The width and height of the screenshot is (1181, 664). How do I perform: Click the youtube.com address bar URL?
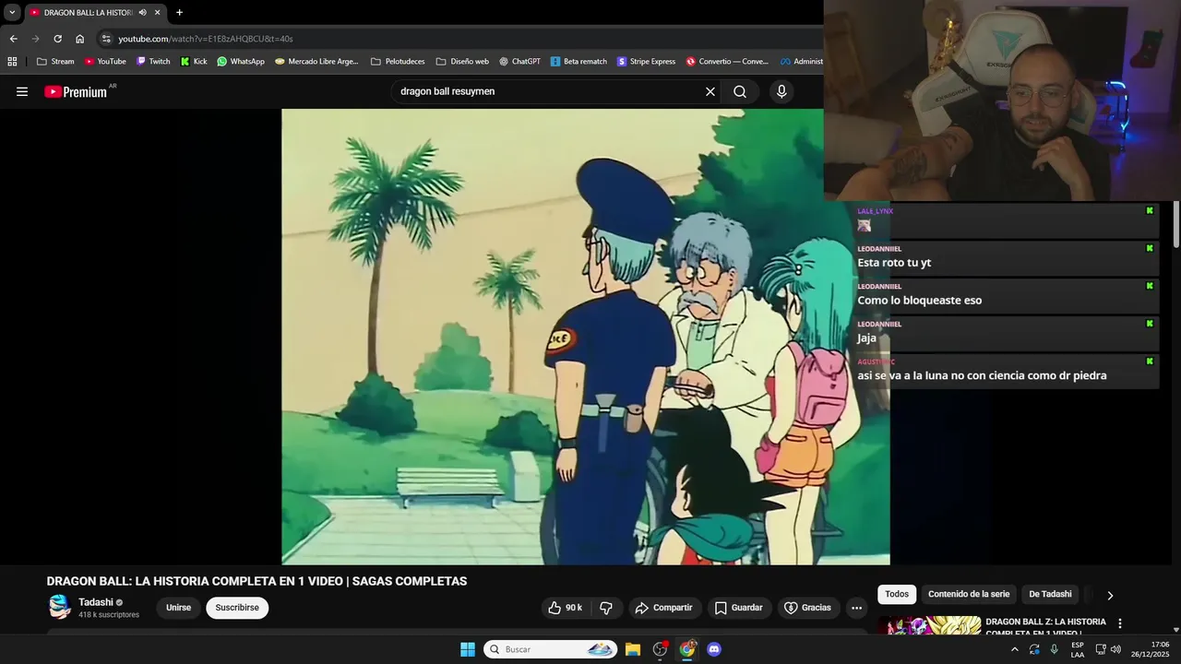click(205, 39)
